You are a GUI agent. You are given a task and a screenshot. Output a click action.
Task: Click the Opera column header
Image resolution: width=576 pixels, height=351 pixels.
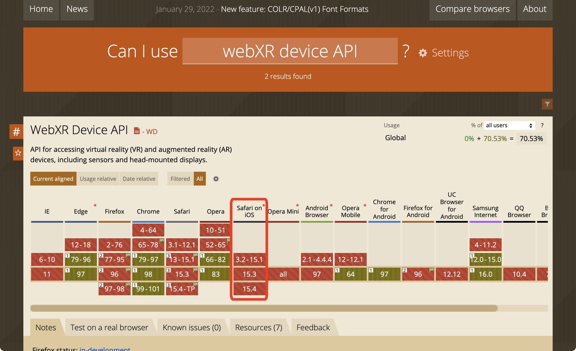click(x=216, y=211)
